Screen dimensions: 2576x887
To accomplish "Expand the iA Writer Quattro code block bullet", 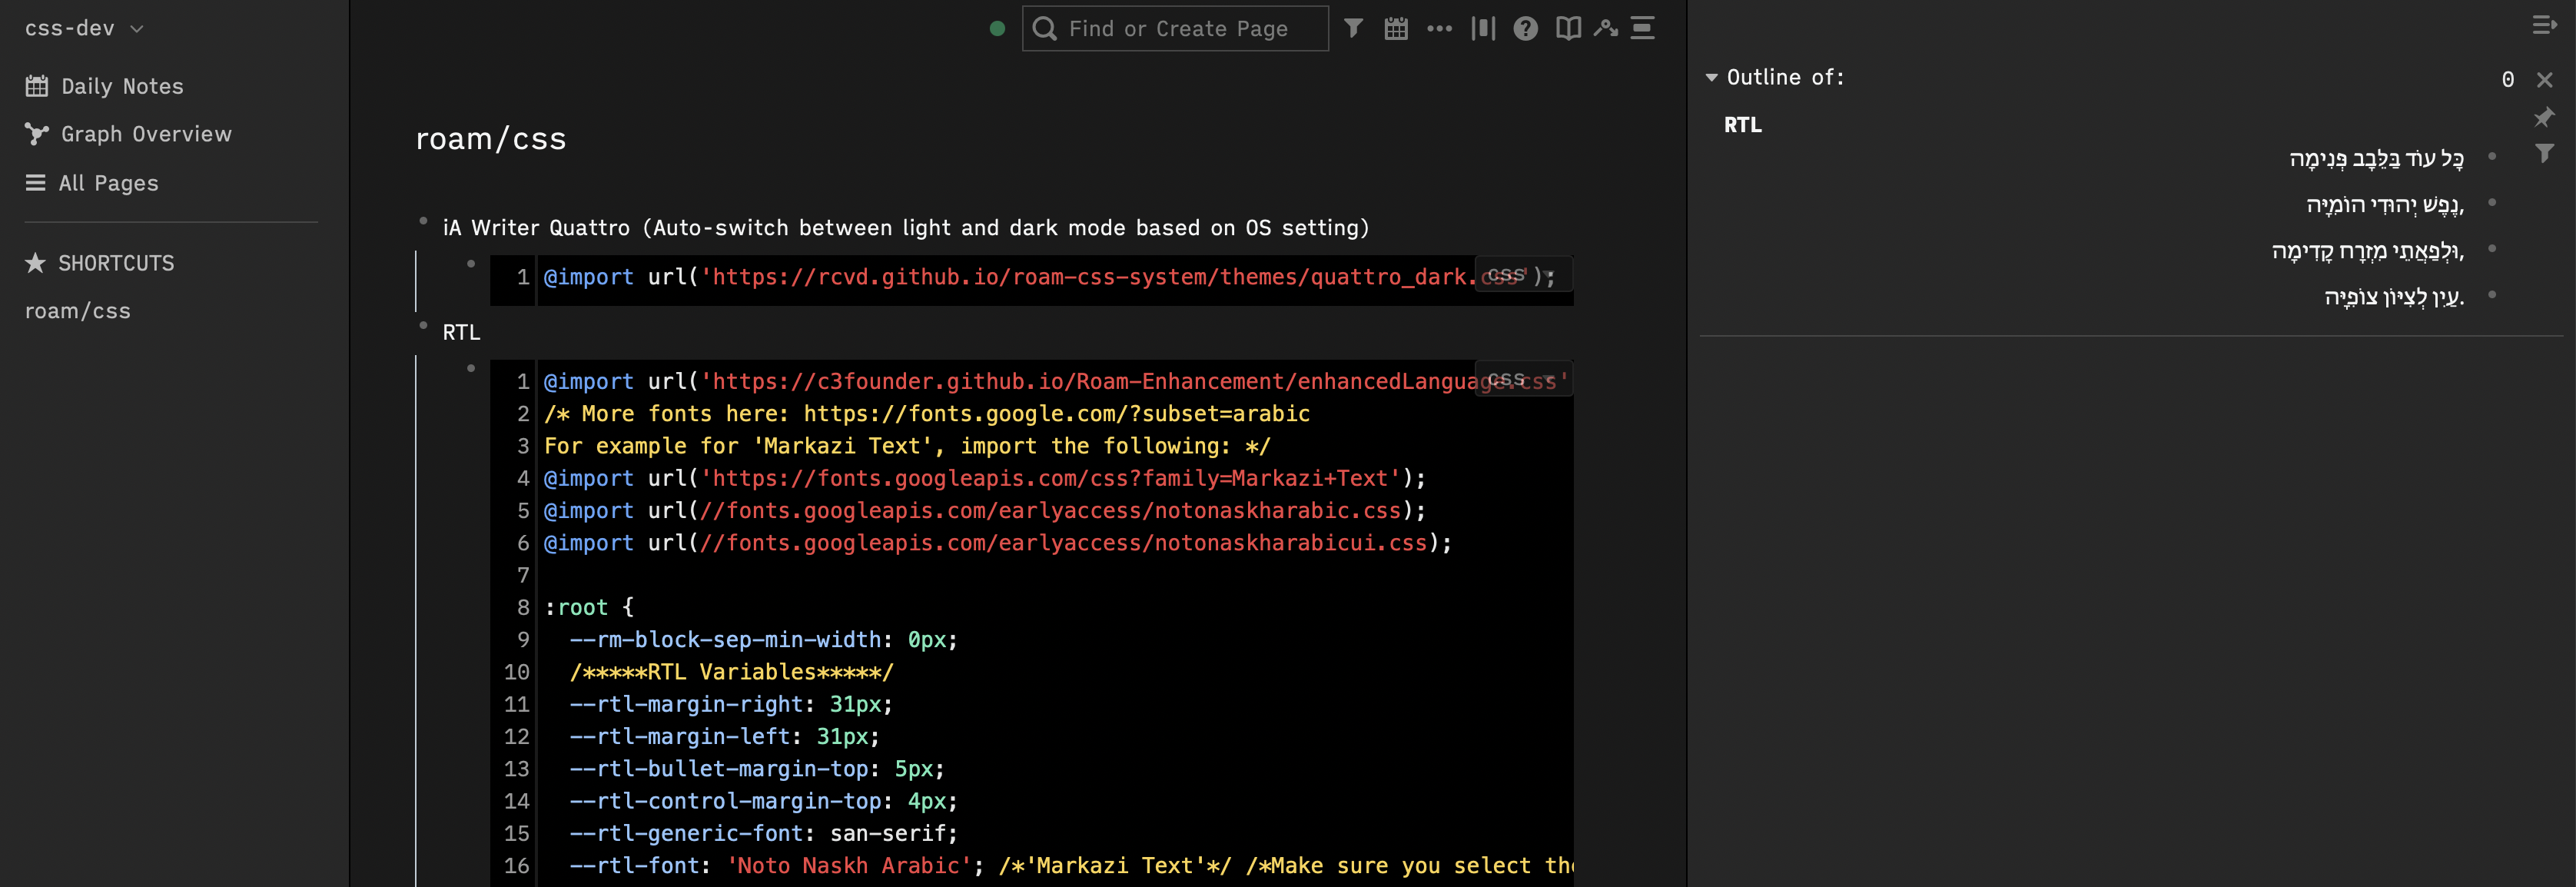I will click(x=472, y=262).
